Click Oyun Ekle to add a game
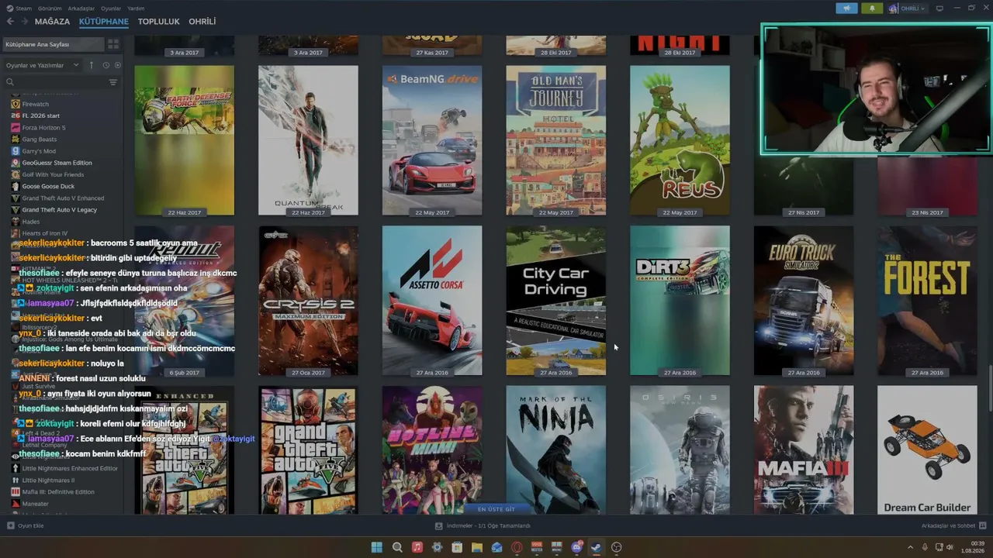 [26, 525]
